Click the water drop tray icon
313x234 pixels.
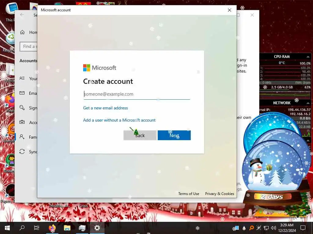pos(244,228)
